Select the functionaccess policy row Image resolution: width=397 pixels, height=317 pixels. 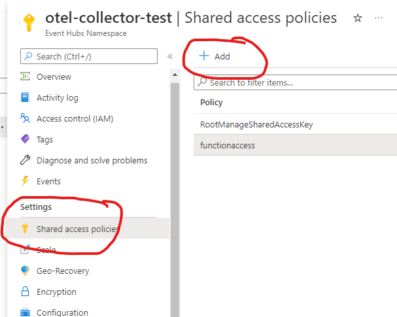point(228,144)
